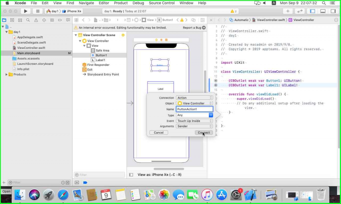Collapse the View outline item
This screenshot has width=341, height=204.
[84, 46]
